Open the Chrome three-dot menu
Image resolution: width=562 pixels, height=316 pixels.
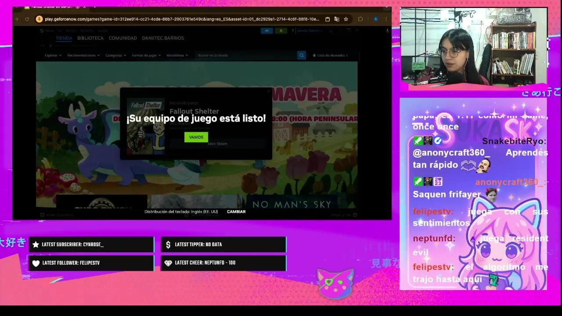click(386, 19)
